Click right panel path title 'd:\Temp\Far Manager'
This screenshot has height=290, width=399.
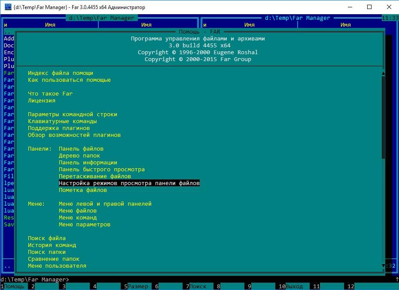point(298,18)
